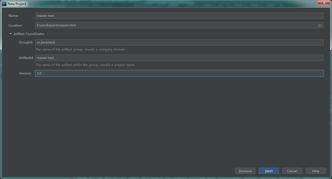
Task: Collapse the Artifact Coordinates section
Action: [11, 34]
